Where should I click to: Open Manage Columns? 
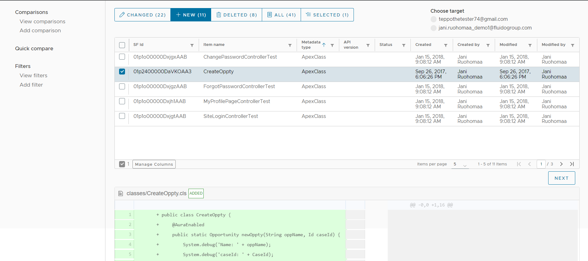pyautogui.click(x=154, y=164)
